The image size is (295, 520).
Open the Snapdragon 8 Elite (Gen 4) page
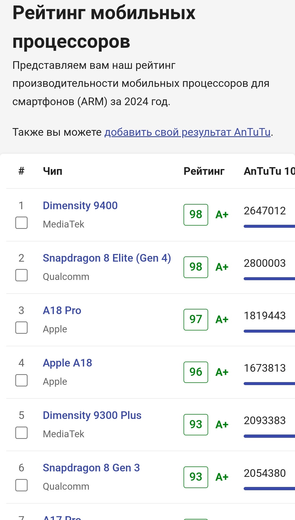click(107, 258)
